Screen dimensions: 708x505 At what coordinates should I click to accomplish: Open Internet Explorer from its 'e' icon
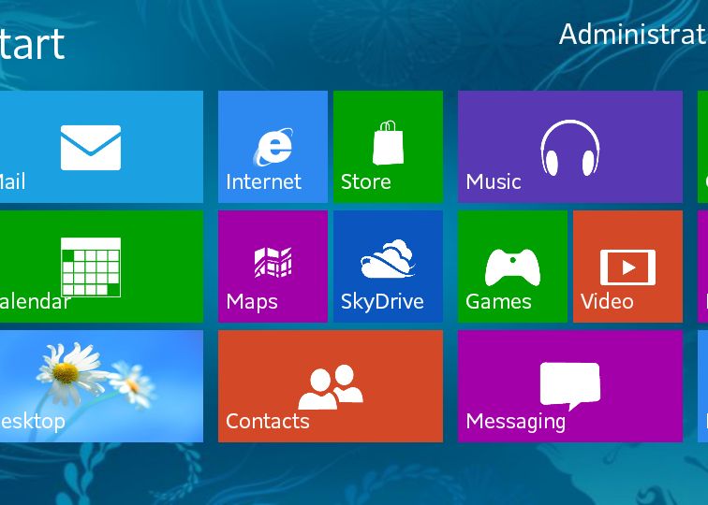point(273,147)
